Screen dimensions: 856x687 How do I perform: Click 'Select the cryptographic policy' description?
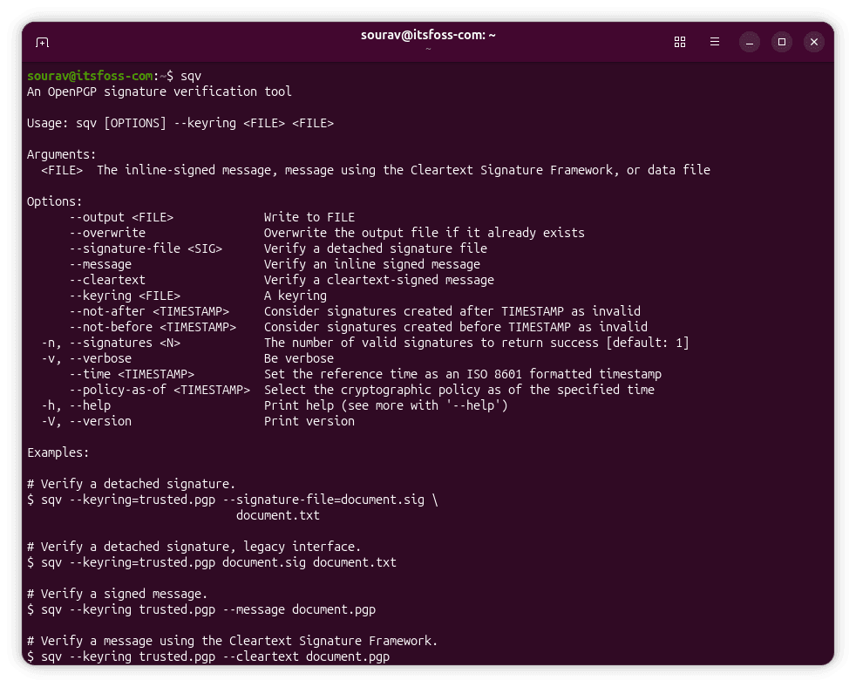pos(459,390)
